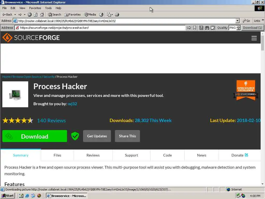Open Tools menu

(x=48, y=8)
